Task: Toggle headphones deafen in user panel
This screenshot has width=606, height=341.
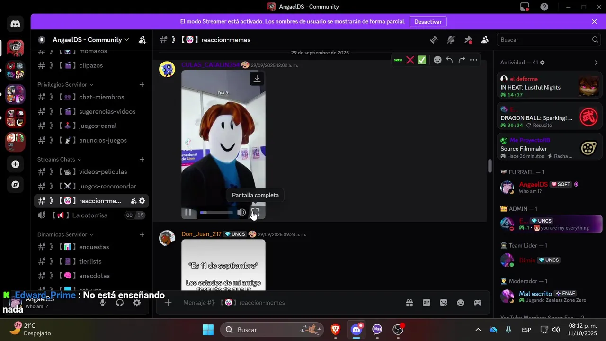Action: point(120,303)
